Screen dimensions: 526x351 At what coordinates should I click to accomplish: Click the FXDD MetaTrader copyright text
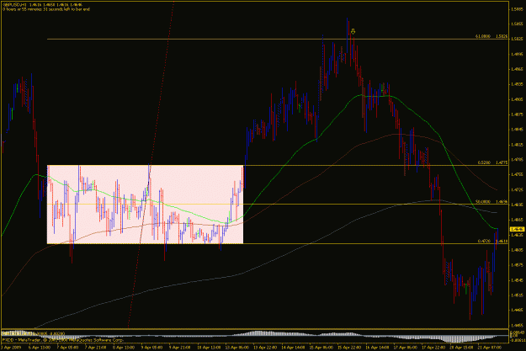point(63,340)
